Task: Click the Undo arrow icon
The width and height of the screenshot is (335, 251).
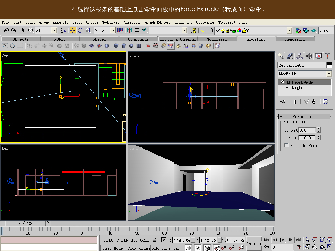Action: [6, 30]
